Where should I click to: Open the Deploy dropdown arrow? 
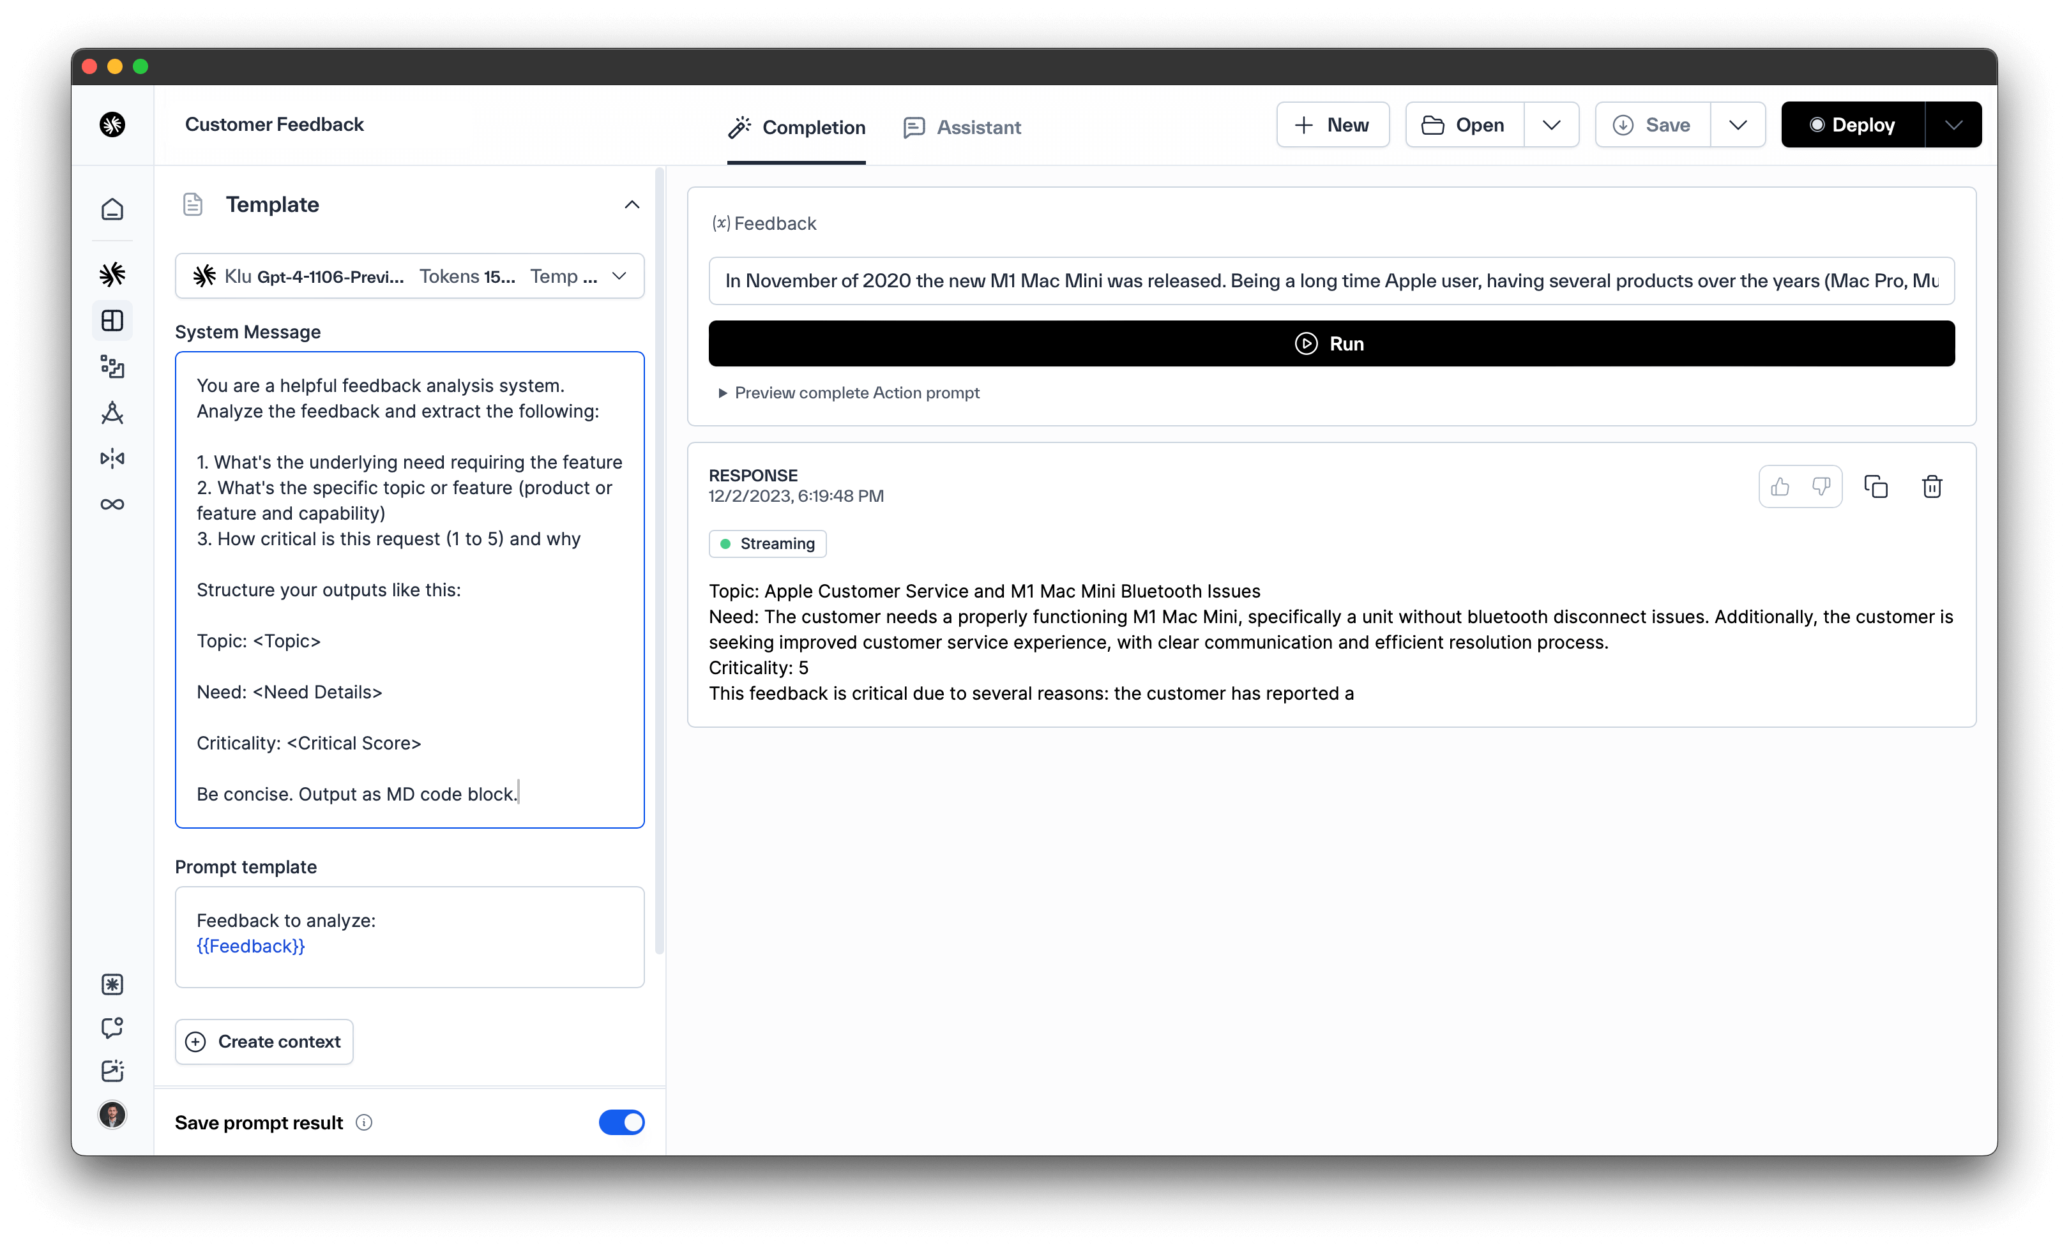point(1953,125)
